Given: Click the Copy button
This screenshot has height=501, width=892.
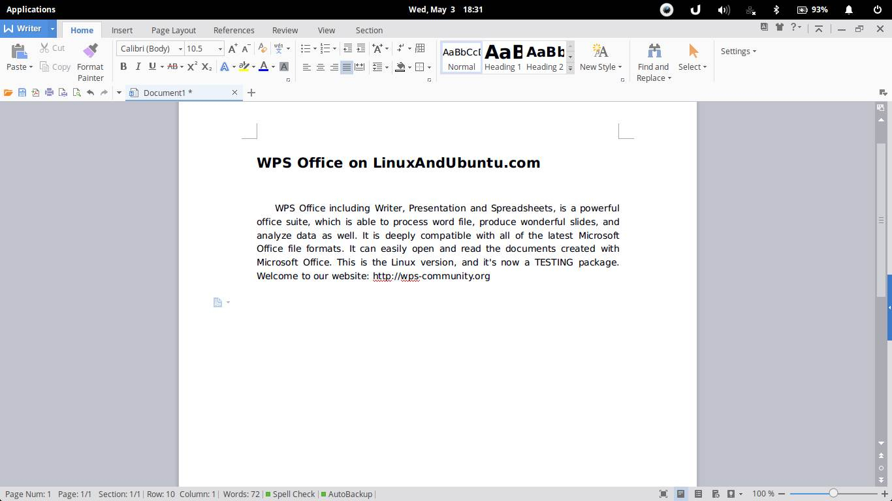Looking at the screenshot, I should [x=55, y=67].
